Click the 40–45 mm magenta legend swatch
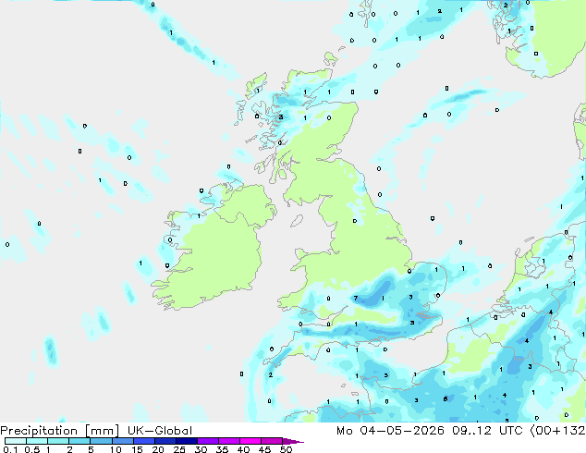Image resolution: width=586 pixels, height=453 pixels. 250,441
